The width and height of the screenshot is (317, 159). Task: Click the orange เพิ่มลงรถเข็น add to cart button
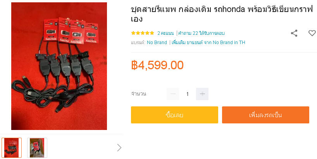(265, 115)
